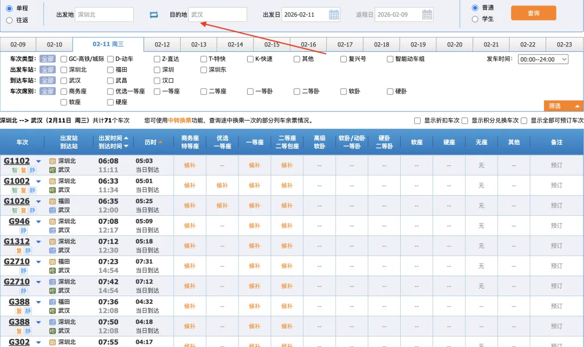Image resolution: width=584 pixels, height=347 pixels.
Task: Expand stop details arrow beside G1102
Action: point(38,161)
